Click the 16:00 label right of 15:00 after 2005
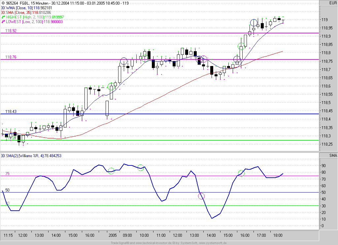This screenshot has width=338, height=245. (245, 235)
